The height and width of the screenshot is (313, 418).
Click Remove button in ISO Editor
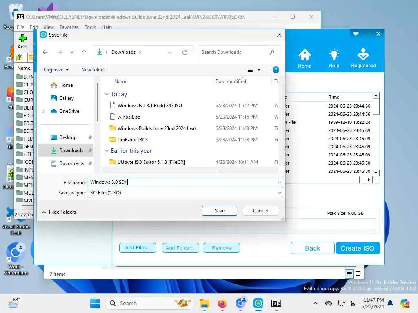coord(221,248)
